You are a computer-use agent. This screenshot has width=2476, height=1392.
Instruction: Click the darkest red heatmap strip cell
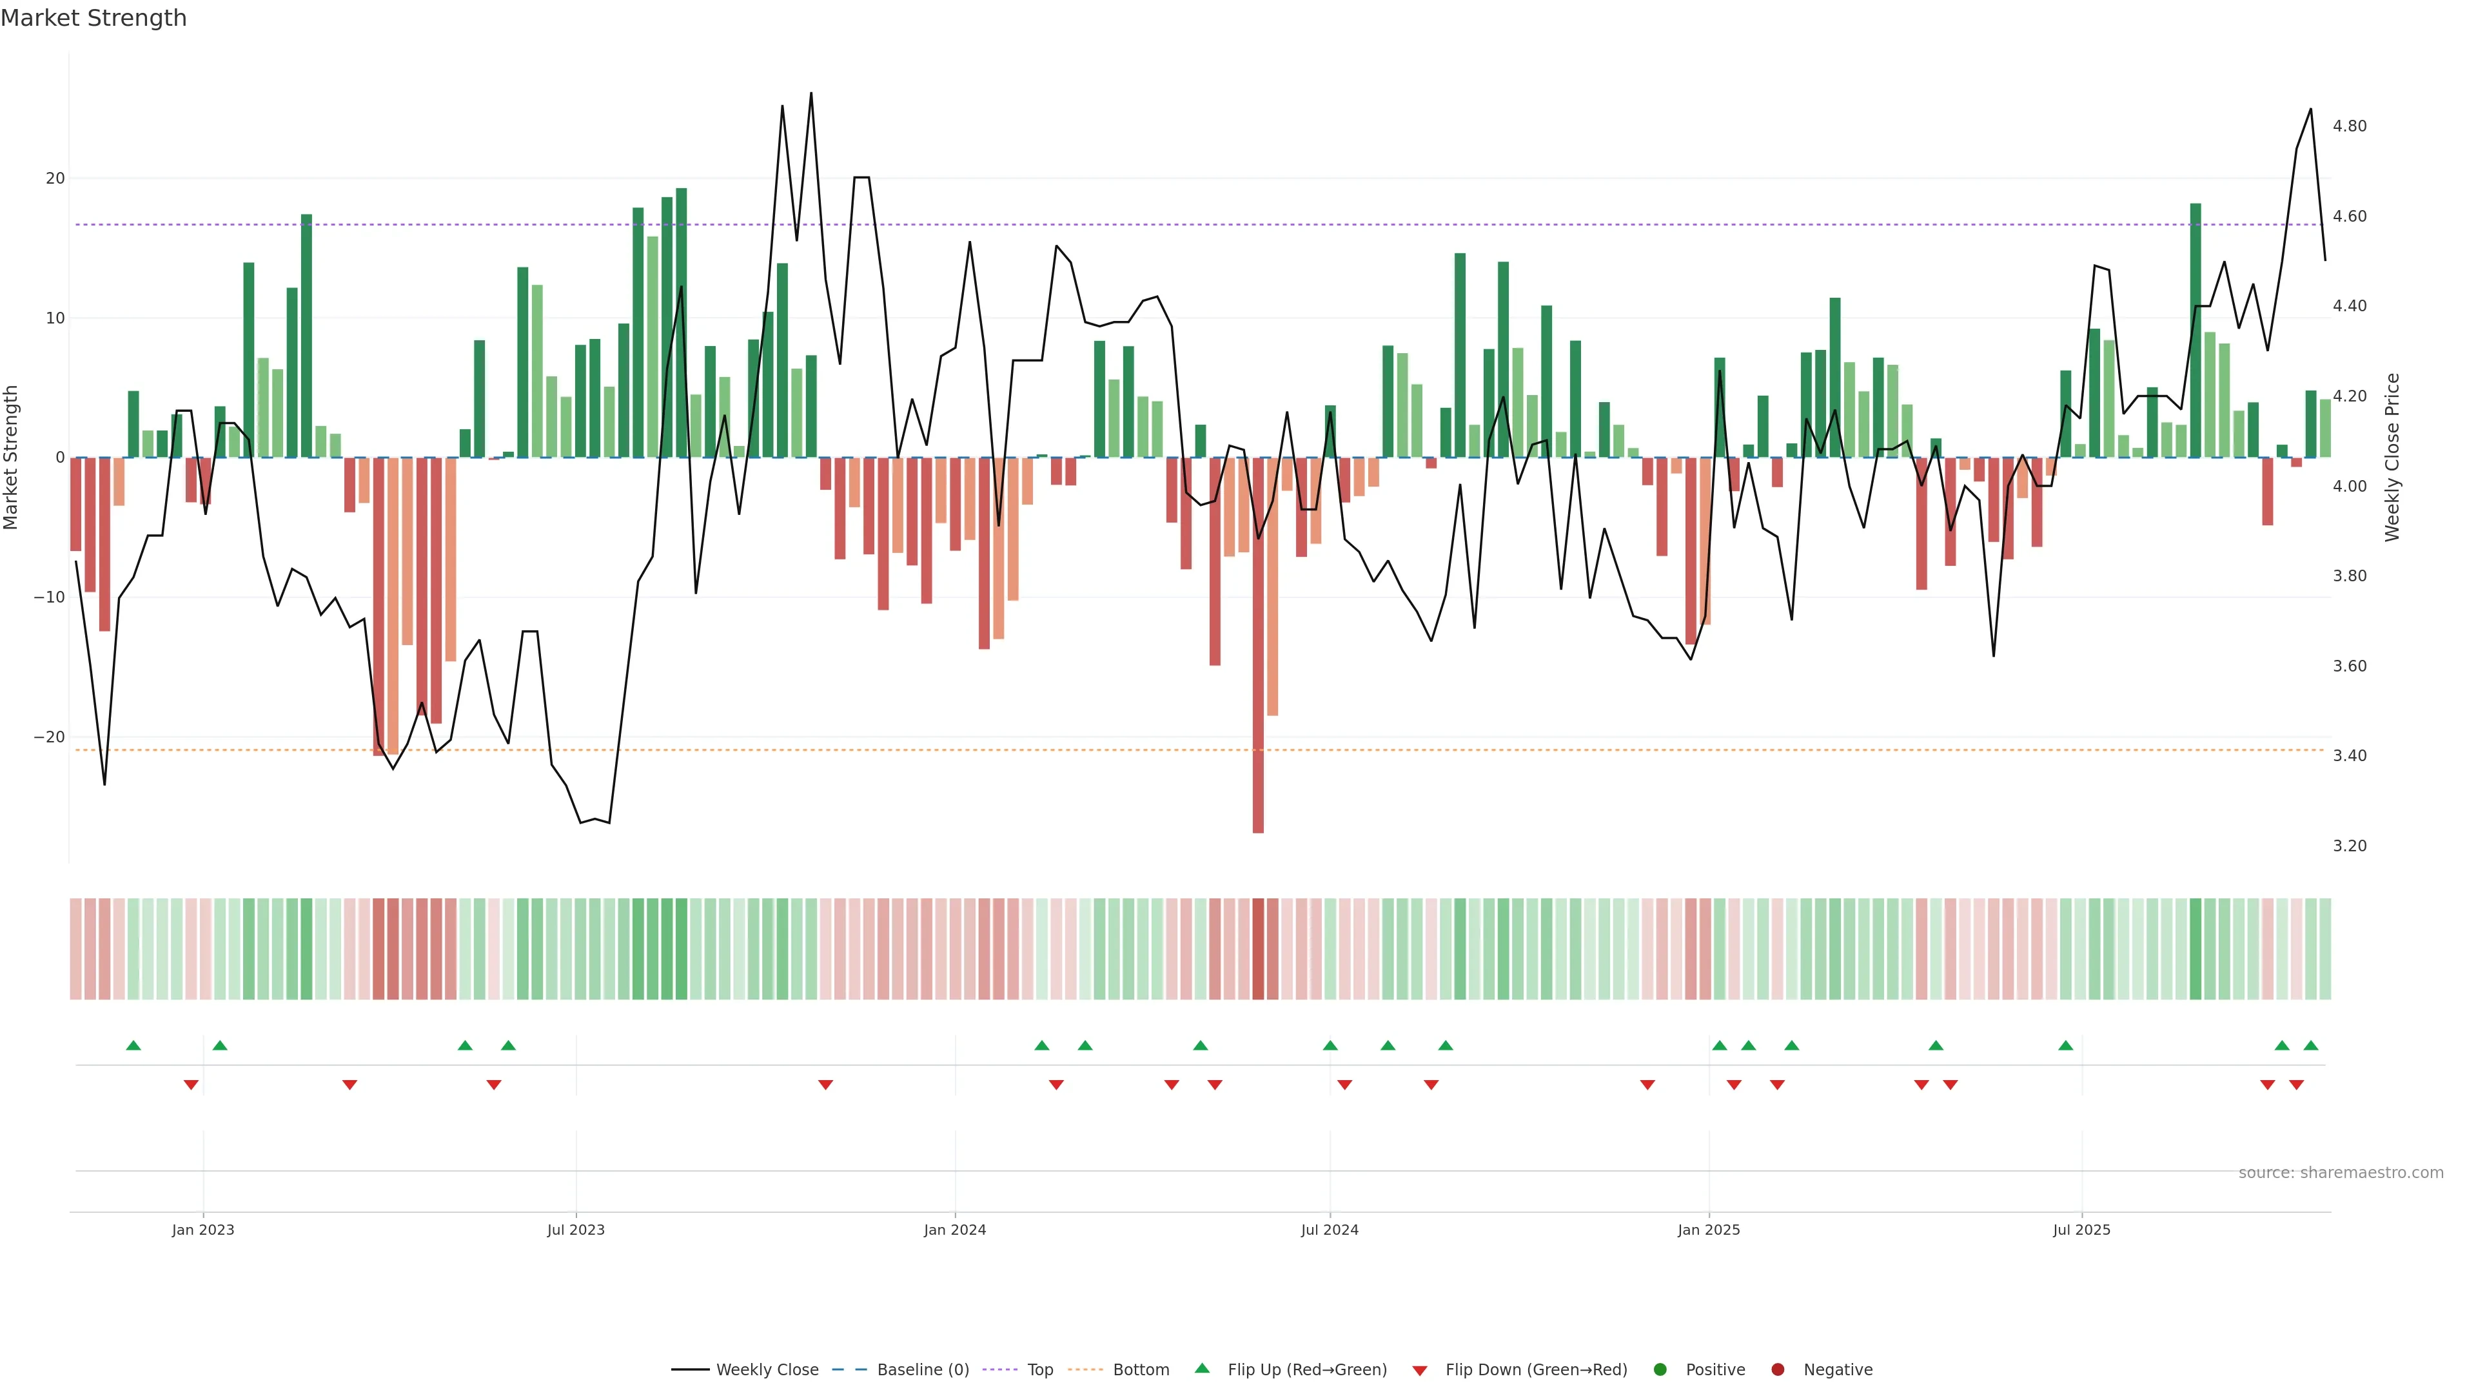point(1258,949)
